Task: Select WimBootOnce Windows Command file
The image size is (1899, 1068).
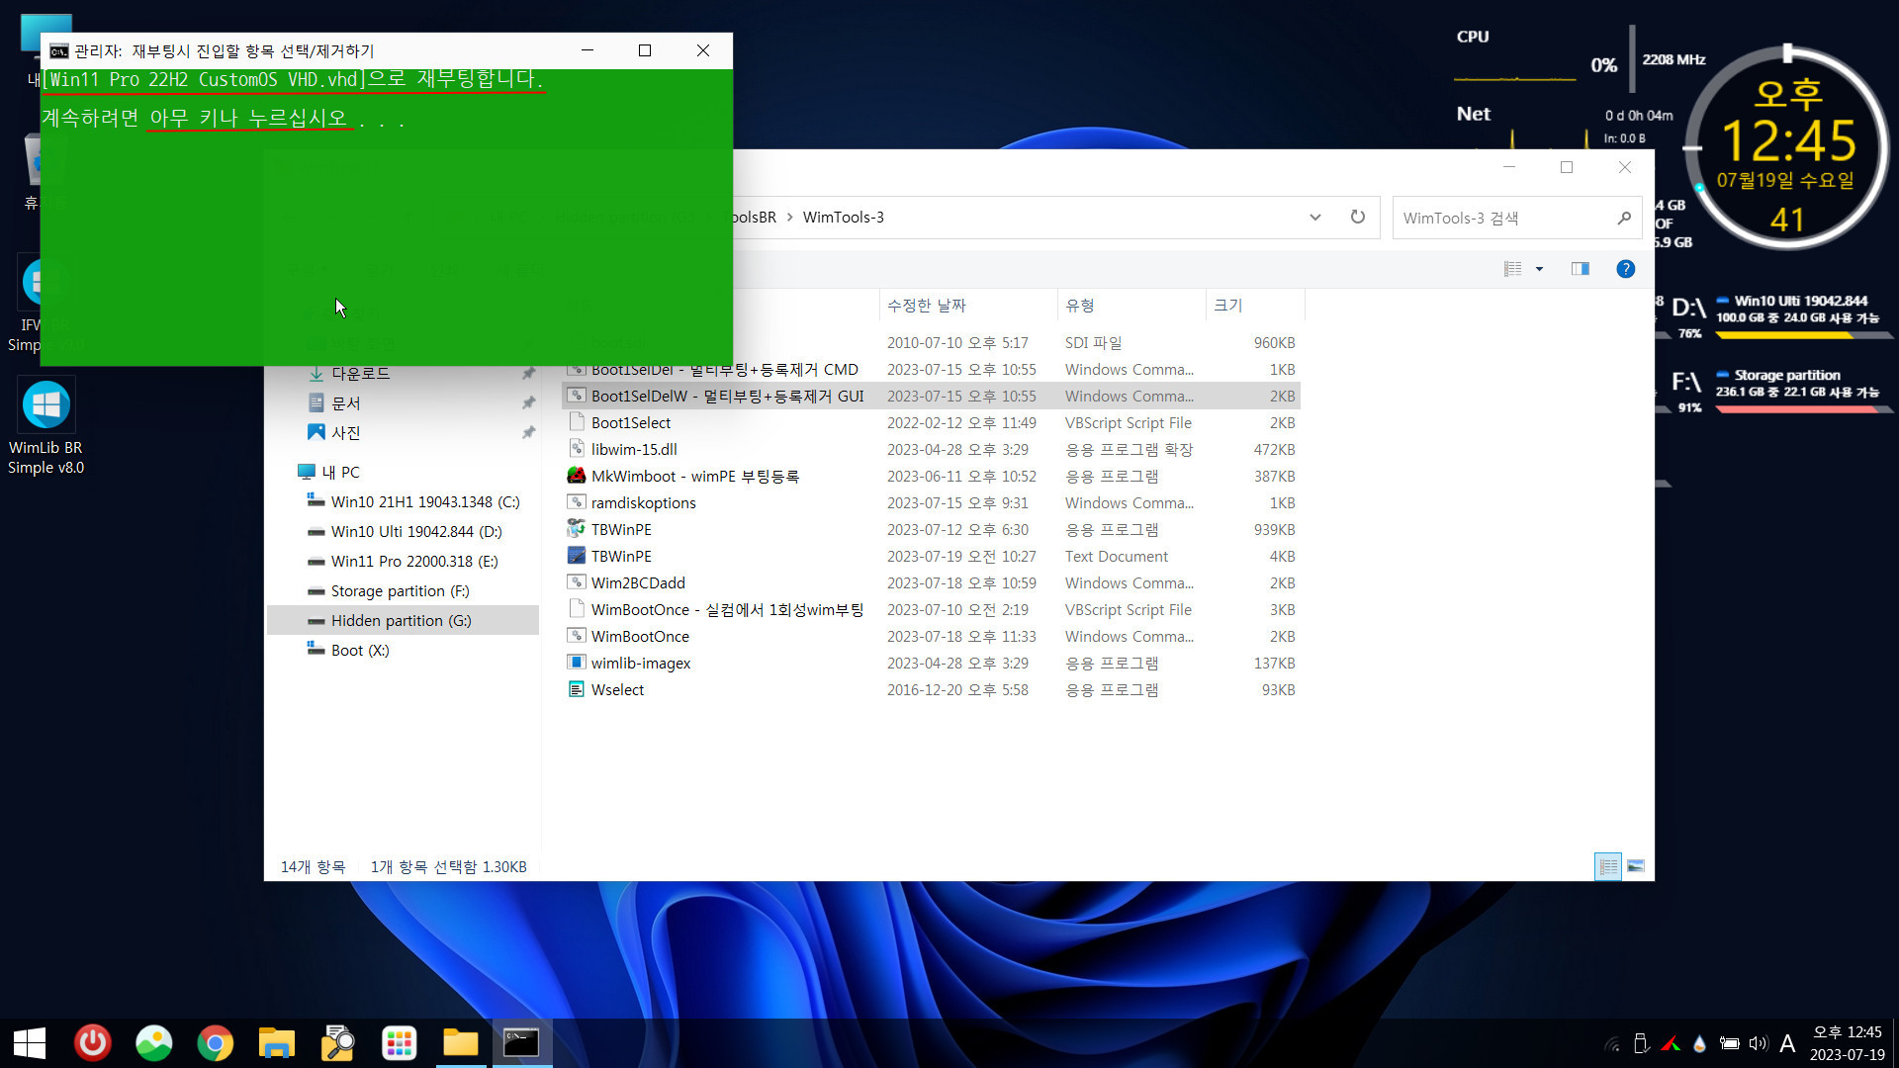Action: pyautogui.click(x=931, y=636)
